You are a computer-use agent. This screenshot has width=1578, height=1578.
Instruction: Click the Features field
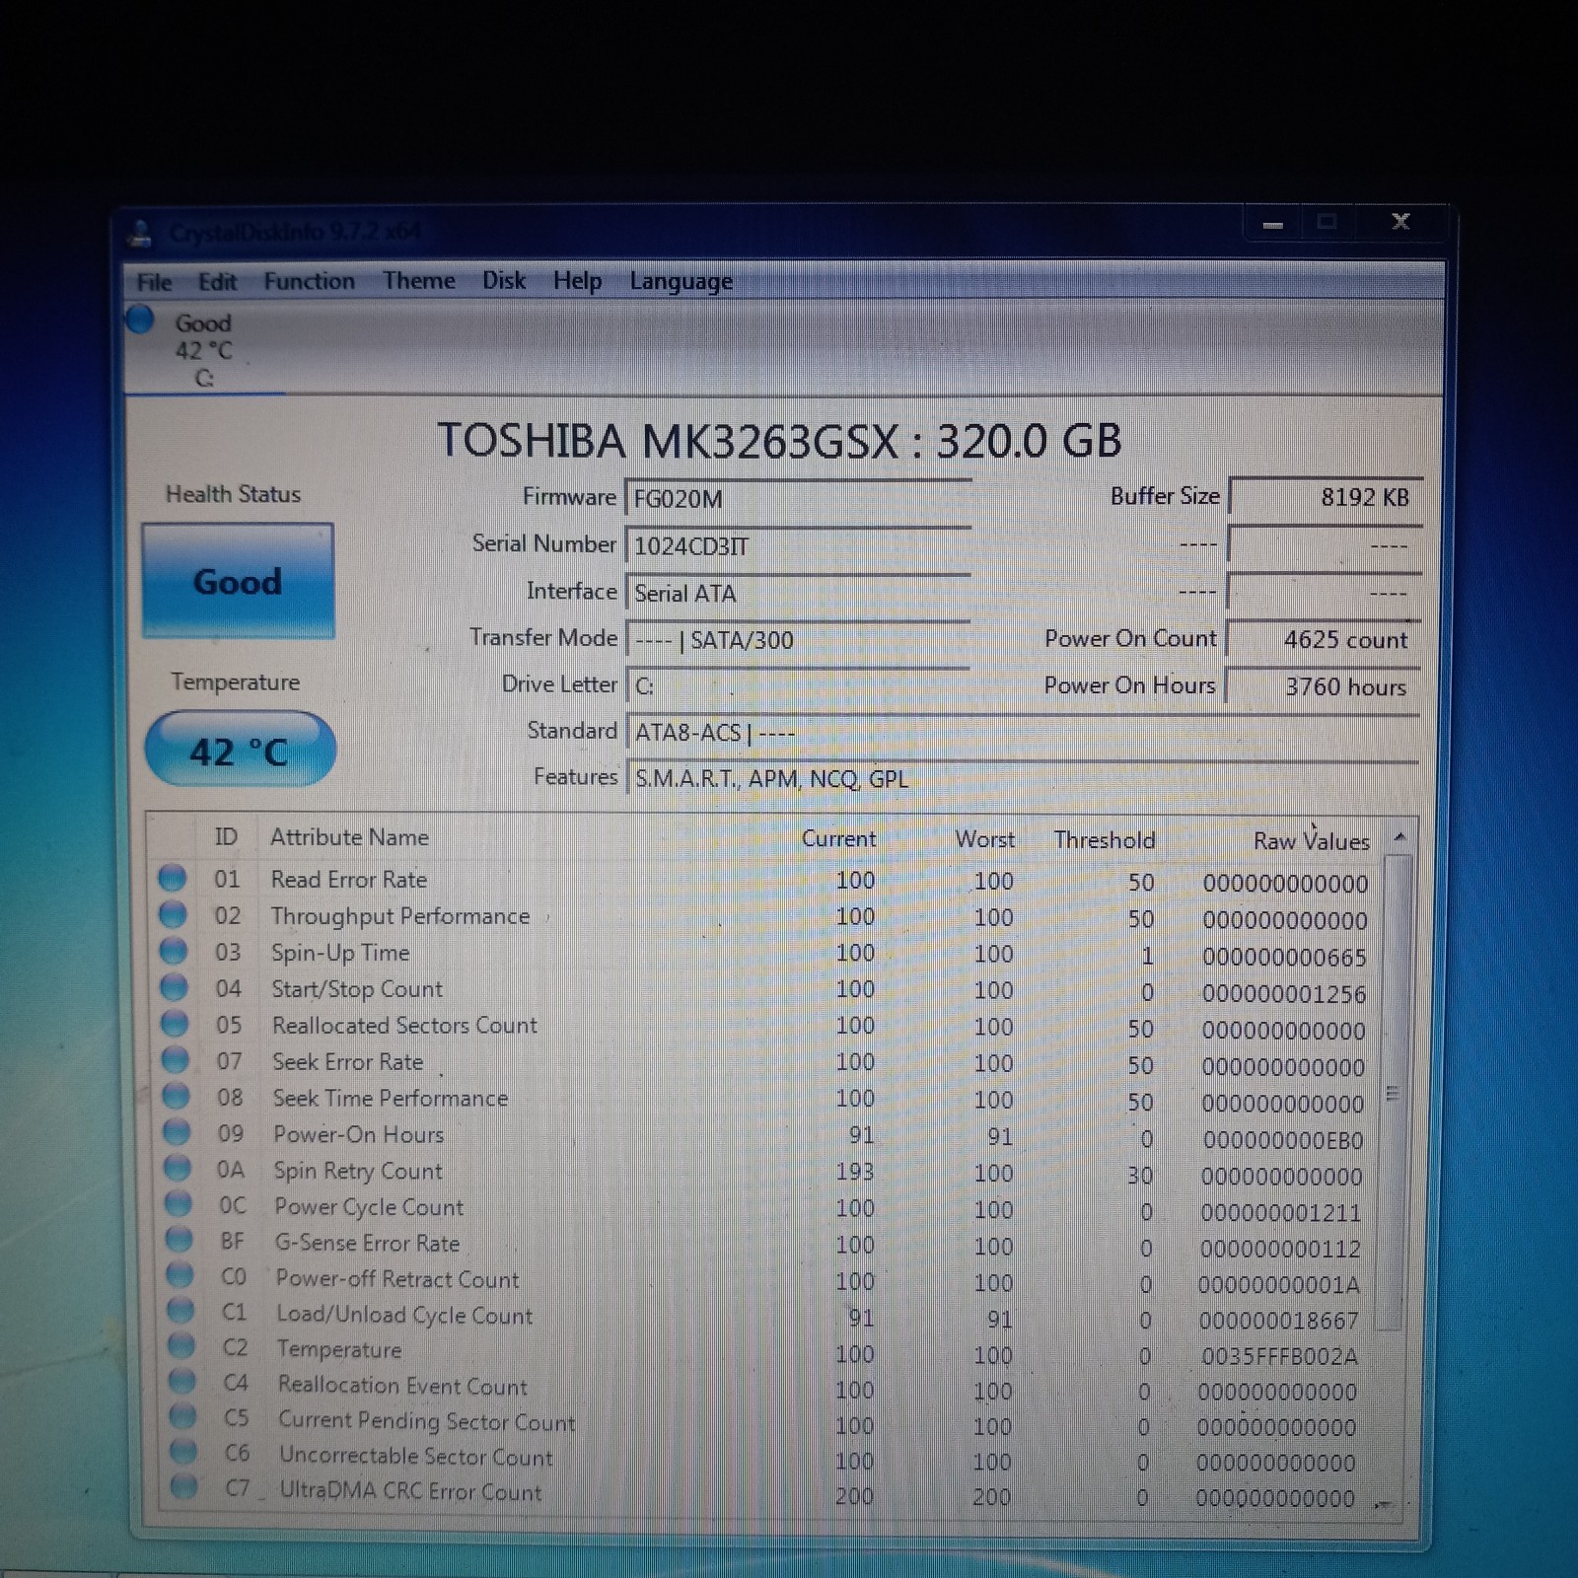click(1023, 778)
